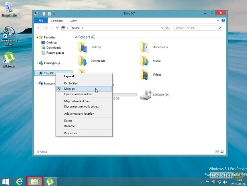Click the blue File button
Viewport: 247px width, 186px height.
40,21
